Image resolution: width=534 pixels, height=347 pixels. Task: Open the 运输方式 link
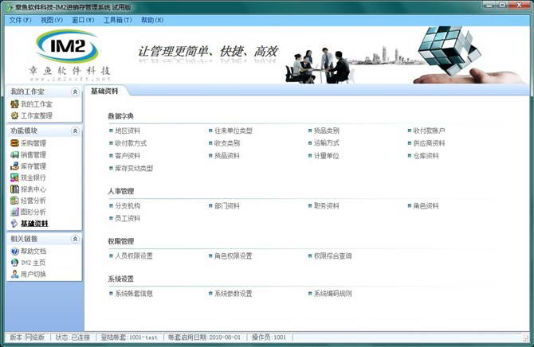tap(326, 143)
